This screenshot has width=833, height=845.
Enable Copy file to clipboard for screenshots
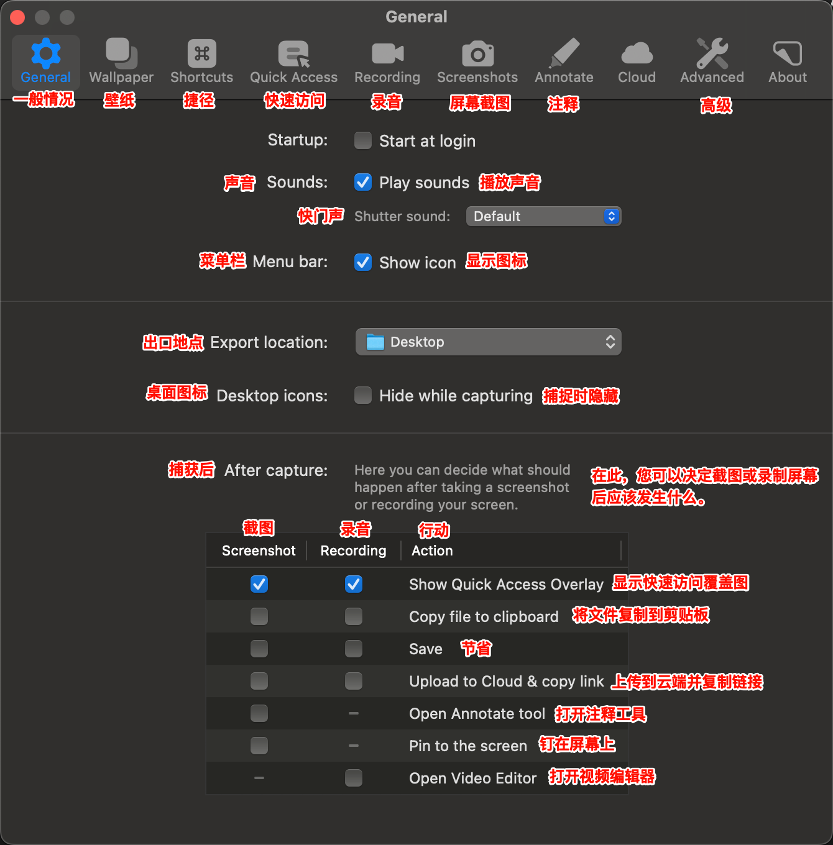(259, 616)
